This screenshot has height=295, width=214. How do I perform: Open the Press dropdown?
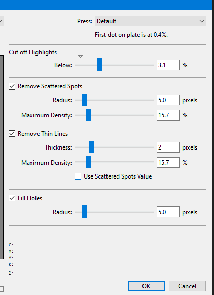click(151, 21)
